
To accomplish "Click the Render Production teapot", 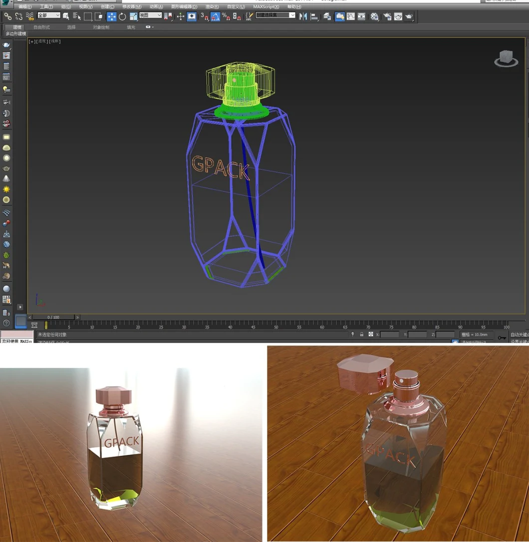I will tap(409, 16).
